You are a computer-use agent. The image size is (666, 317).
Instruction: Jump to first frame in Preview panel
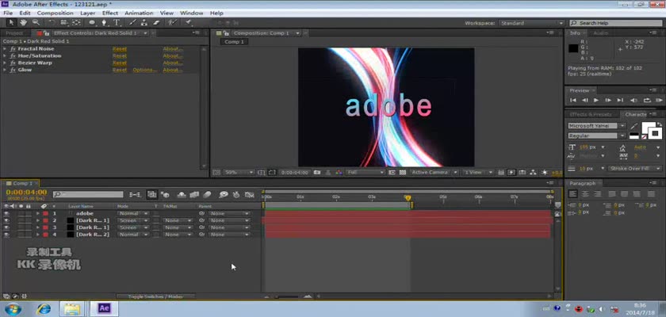[574, 101]
